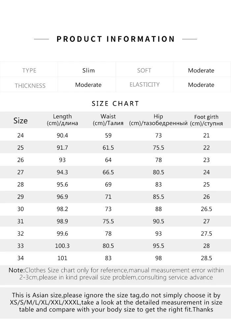Click the Size column header
This screenshot has height=323, width=231.
(20, 121)
